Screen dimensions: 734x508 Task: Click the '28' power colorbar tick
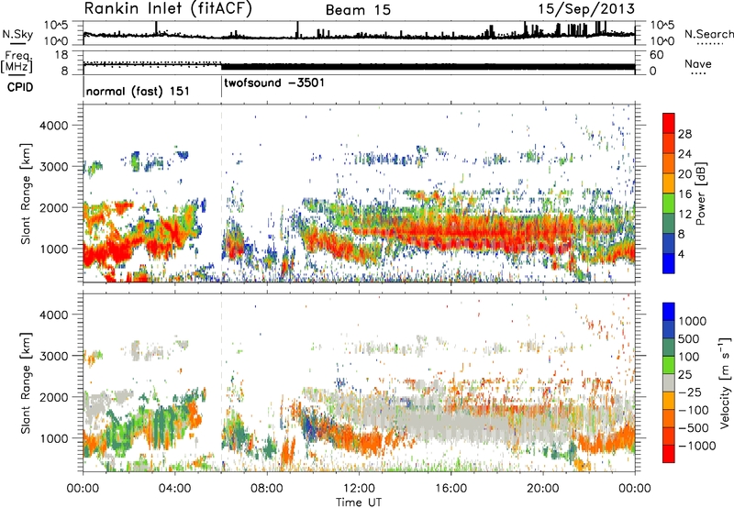coord(684,134)
